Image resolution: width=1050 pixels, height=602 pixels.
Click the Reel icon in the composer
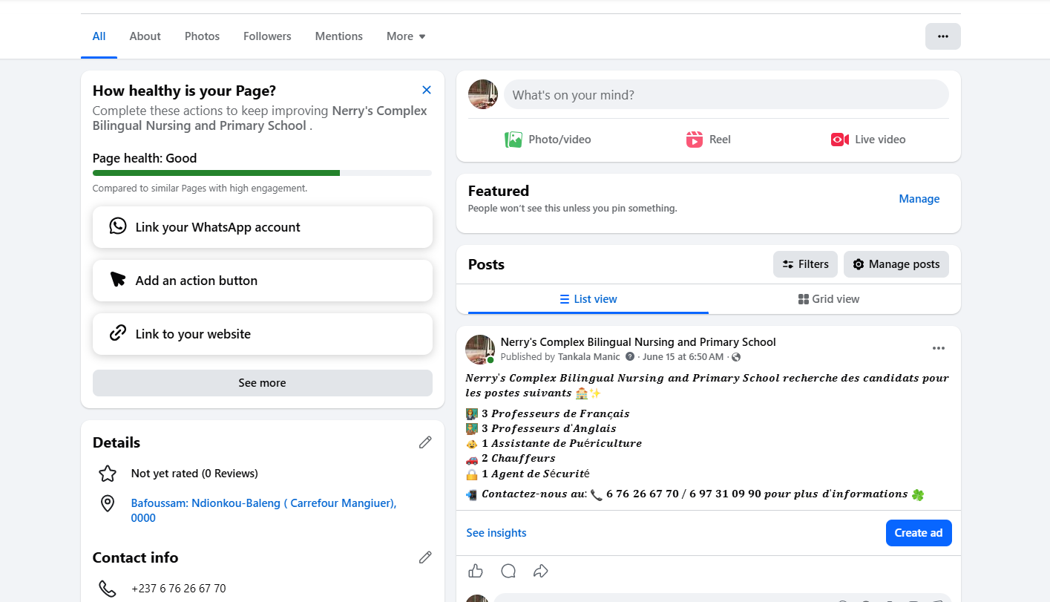(695, 140)
